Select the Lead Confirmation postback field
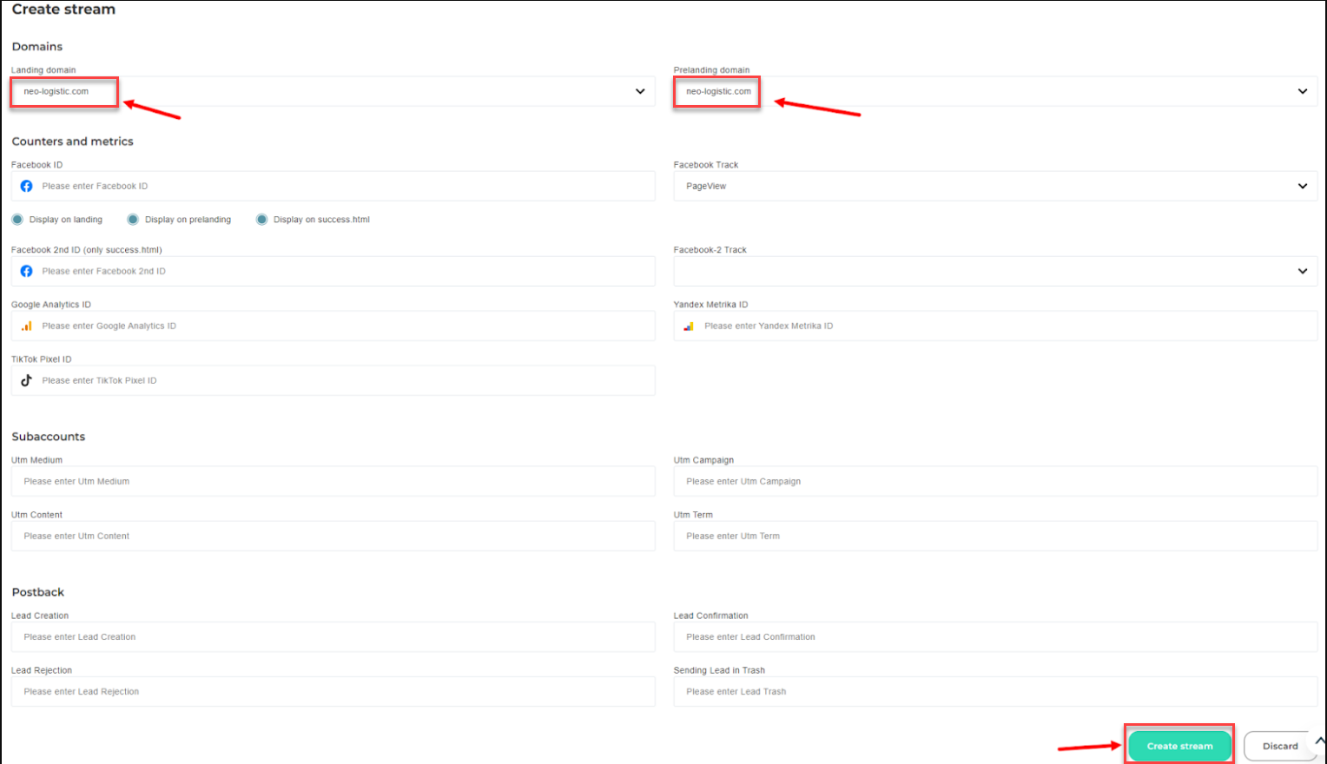This screenshot has width=1327, height=764. click(995, 636)
